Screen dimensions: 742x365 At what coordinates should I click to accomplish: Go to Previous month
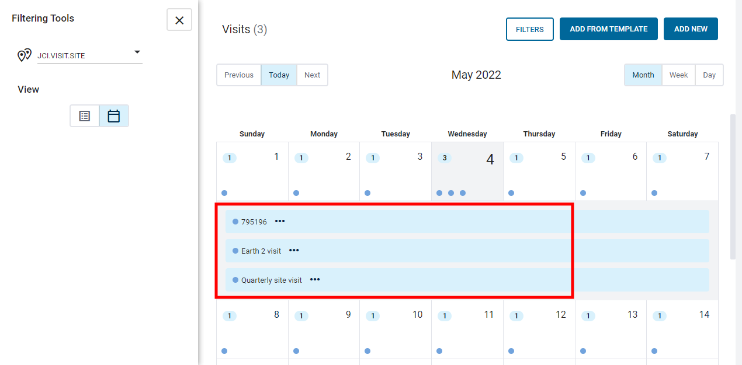point(239,75)
